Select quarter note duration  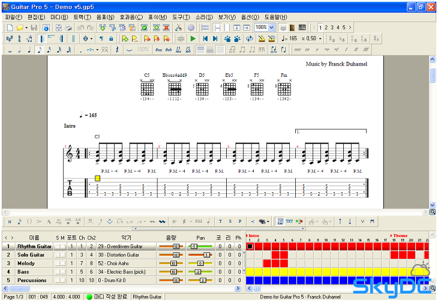click(x=29, y=50)
